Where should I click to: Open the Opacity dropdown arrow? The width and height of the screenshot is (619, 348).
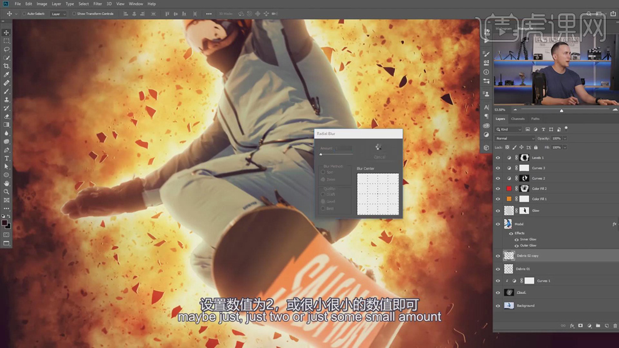tap(565, 139)
